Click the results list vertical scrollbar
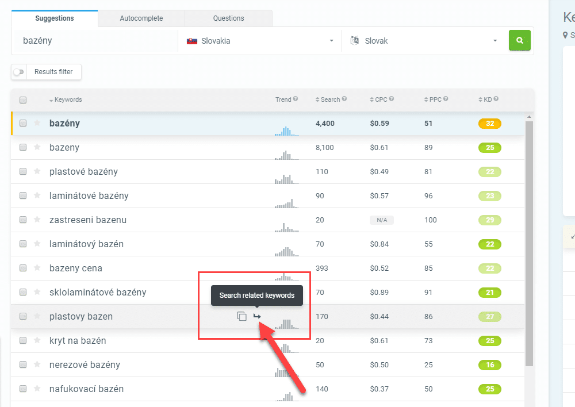The height and width of the screenshot is (407, 575). tap(529, 244)
